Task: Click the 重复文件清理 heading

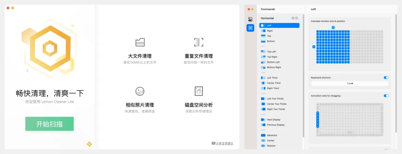Action: click(x=199, y=56)
